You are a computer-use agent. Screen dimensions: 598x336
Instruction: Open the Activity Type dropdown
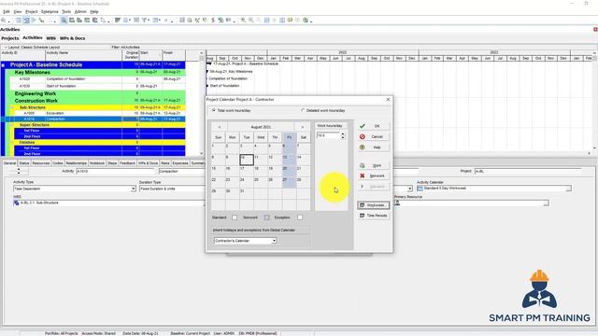tap(133, 189)
